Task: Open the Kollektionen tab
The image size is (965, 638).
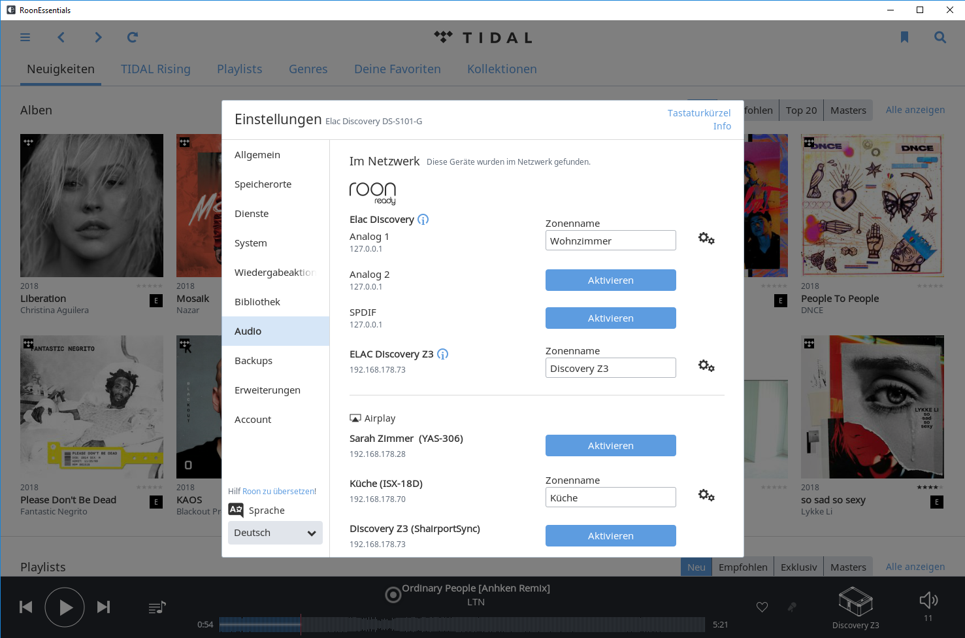Action: pyautogui.click(x=502, y=69)
